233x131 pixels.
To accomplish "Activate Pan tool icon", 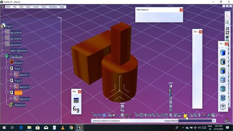I will [145, 115].
